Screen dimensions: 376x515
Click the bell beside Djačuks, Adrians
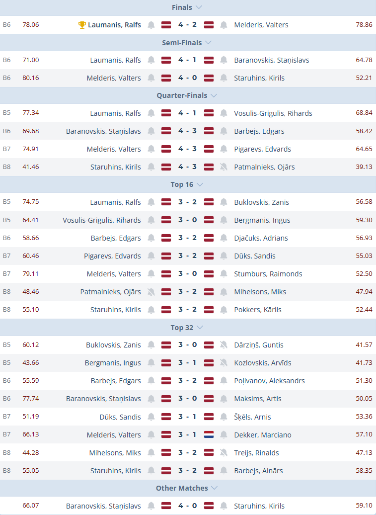pos(224,238)
